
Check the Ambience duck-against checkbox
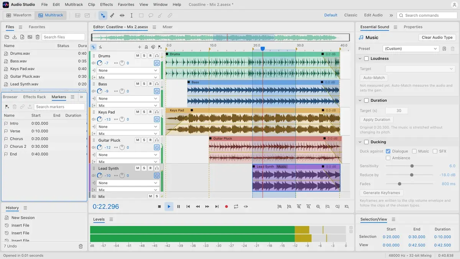pos(388,158)
